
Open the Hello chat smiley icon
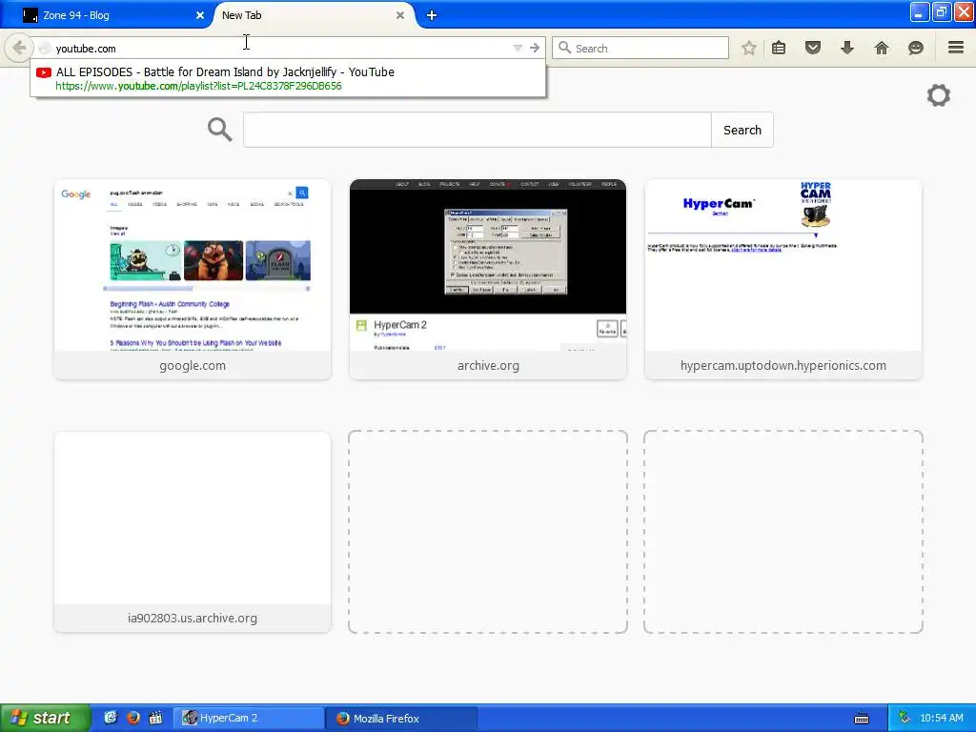pyautogui.click(x=916, y=48)
